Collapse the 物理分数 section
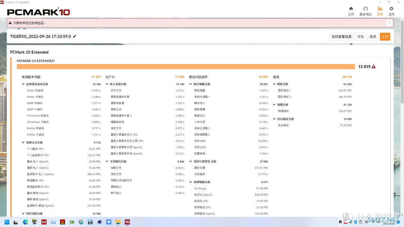 (x=275, y=105)
